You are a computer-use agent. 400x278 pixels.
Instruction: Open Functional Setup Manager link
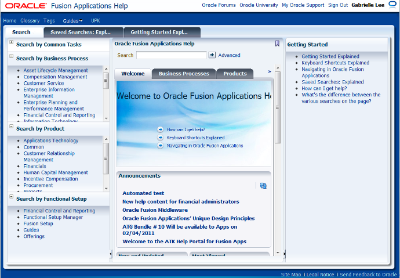pyautogui.click(x=53, y=217)
